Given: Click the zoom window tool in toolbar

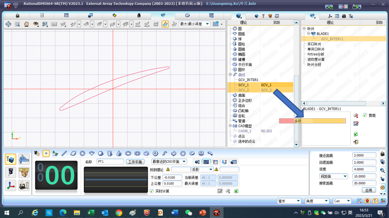Looking at the screenshot, I should pos(17,24).
